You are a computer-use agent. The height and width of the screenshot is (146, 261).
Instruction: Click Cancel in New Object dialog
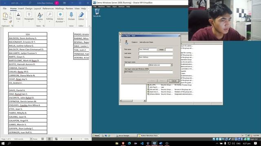click(x=174, y=81)
